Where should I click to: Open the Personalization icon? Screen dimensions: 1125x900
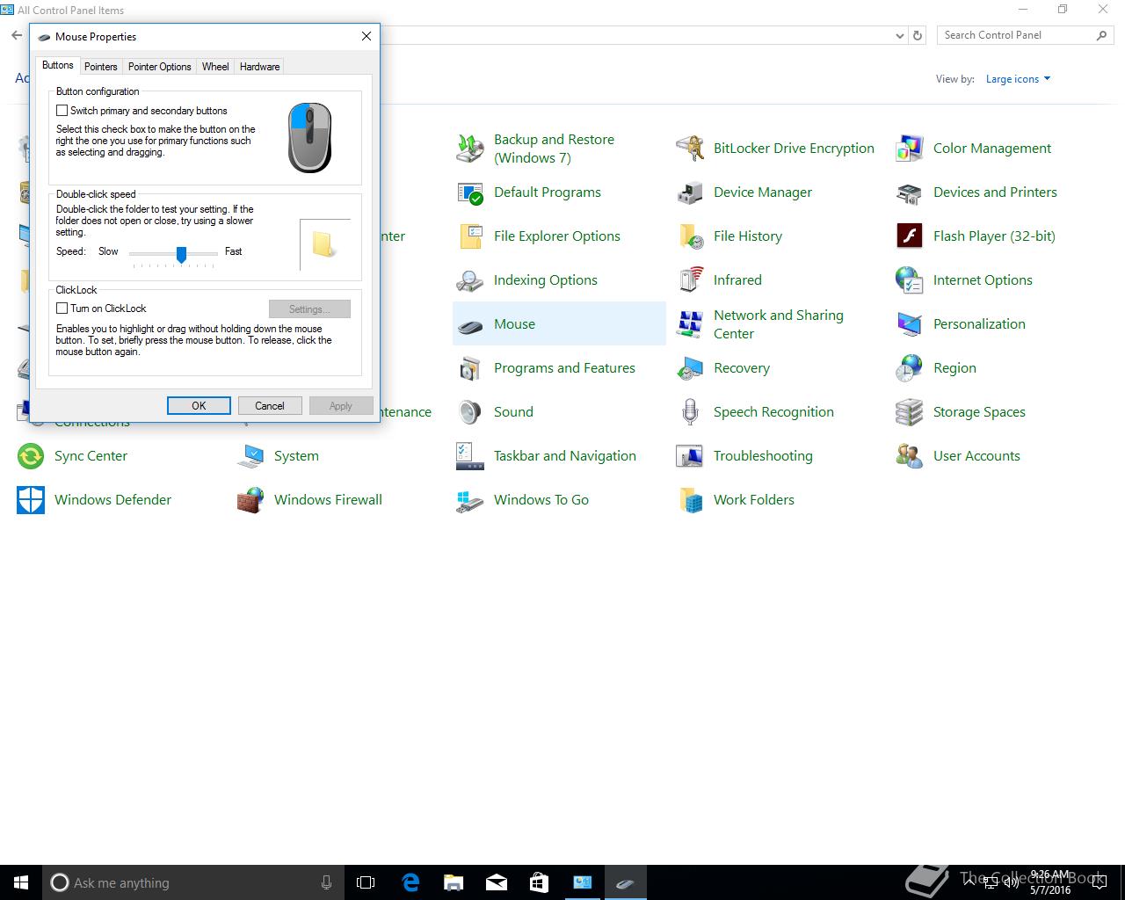pyautogui.click(x=910, y=324)
